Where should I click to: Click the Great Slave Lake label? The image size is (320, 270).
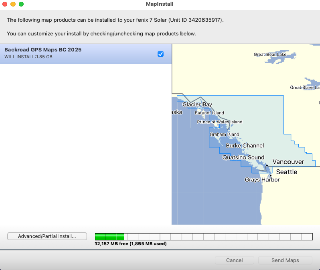tap(305, 87)
